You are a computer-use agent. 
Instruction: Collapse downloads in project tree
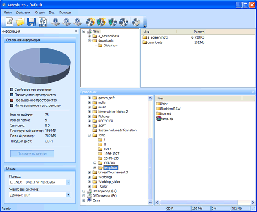click(89, 41)
